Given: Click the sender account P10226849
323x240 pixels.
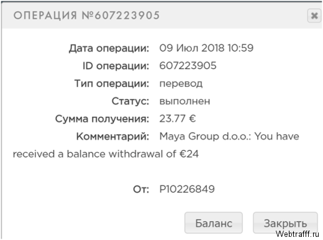Looking at the screenshot, I should tap(187, 189).
